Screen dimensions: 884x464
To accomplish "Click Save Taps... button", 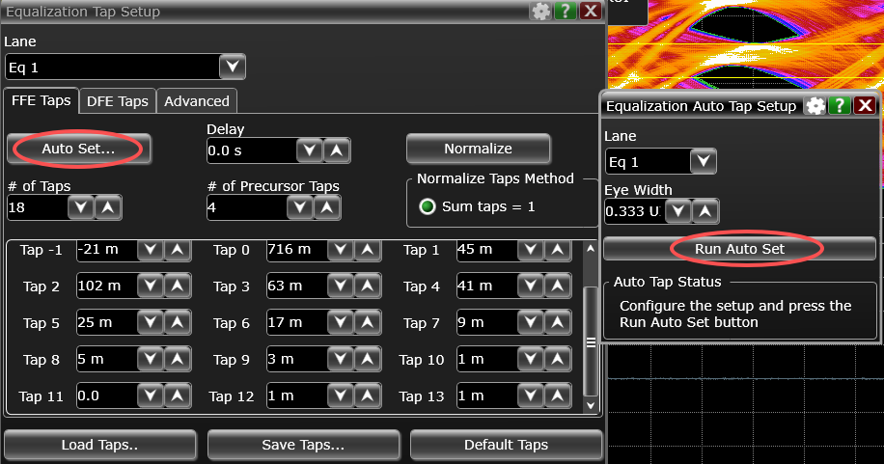I will coord(303,445).
